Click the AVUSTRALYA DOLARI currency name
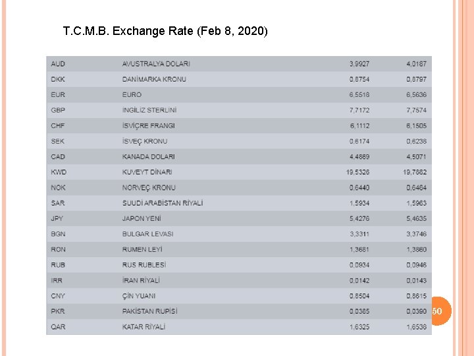Viewport: 474px width, 356px height. point(156,64)
